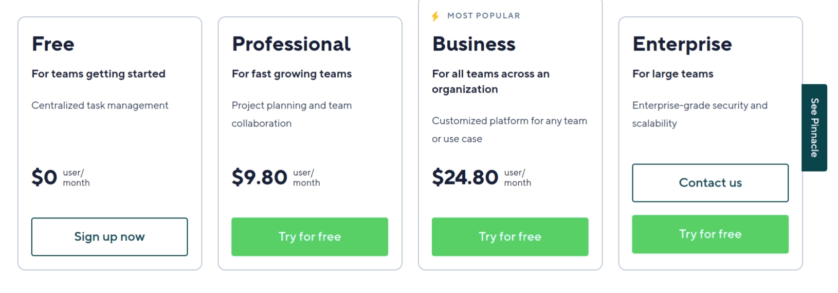Start Professional plan with Try for free

309,236
